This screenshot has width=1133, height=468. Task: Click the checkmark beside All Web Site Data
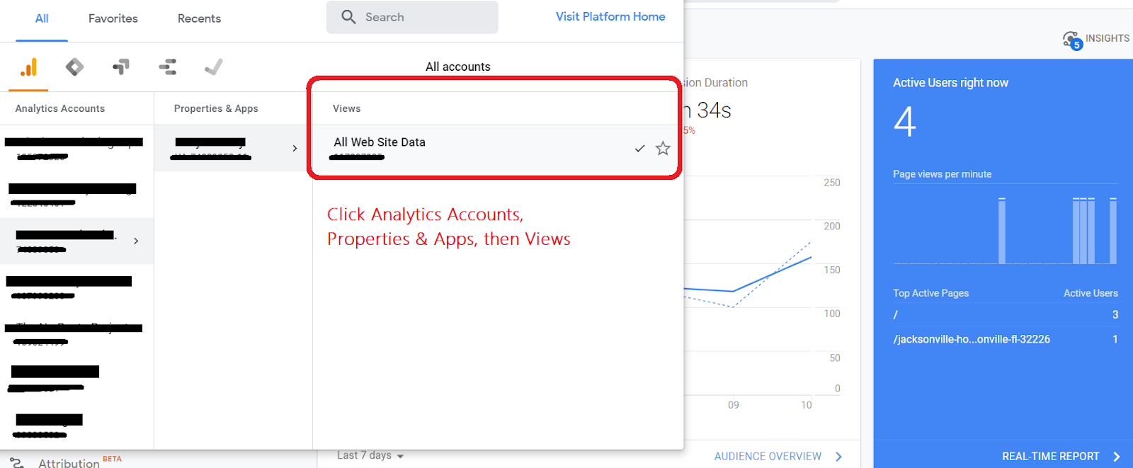[x=639, y=149]
